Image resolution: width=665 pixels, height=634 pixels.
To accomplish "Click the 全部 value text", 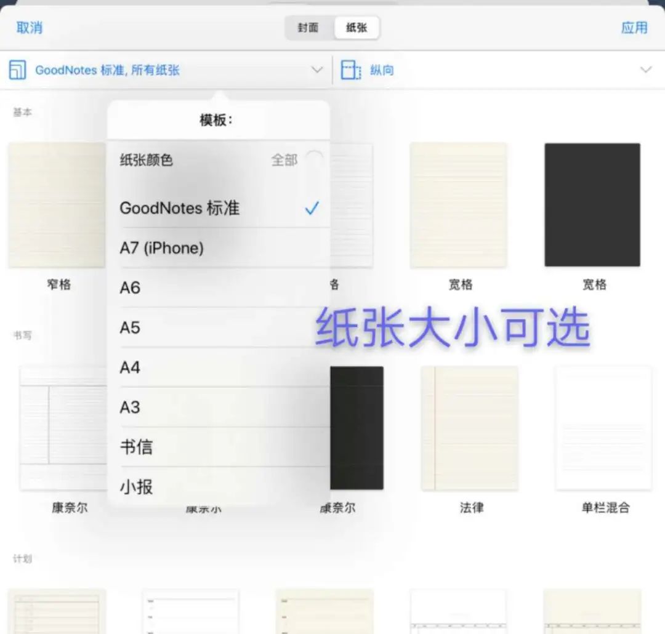I will click(284, 160).
